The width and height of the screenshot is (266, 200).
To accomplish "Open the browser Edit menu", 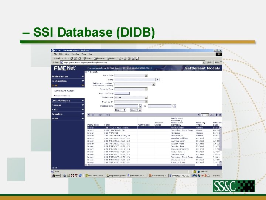I will (61, 54).
